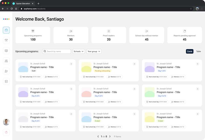Open Reports pending approval card
This screenshot has height=140, width=205.
coord(184,35)
